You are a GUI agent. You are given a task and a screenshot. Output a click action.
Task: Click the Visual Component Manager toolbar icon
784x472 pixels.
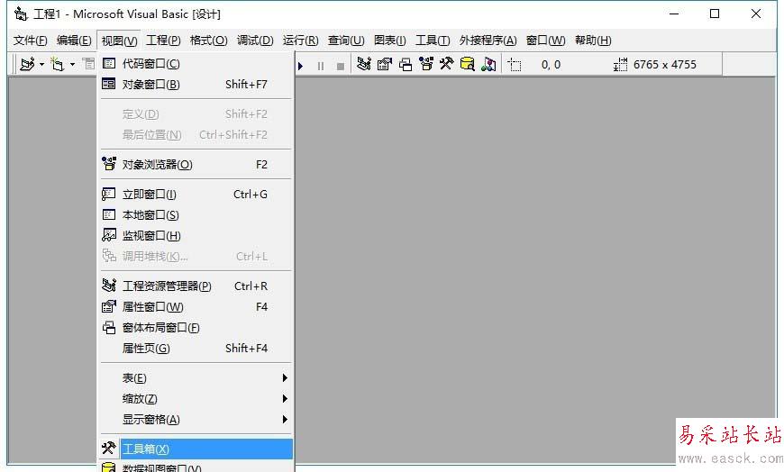coord(488,64)
